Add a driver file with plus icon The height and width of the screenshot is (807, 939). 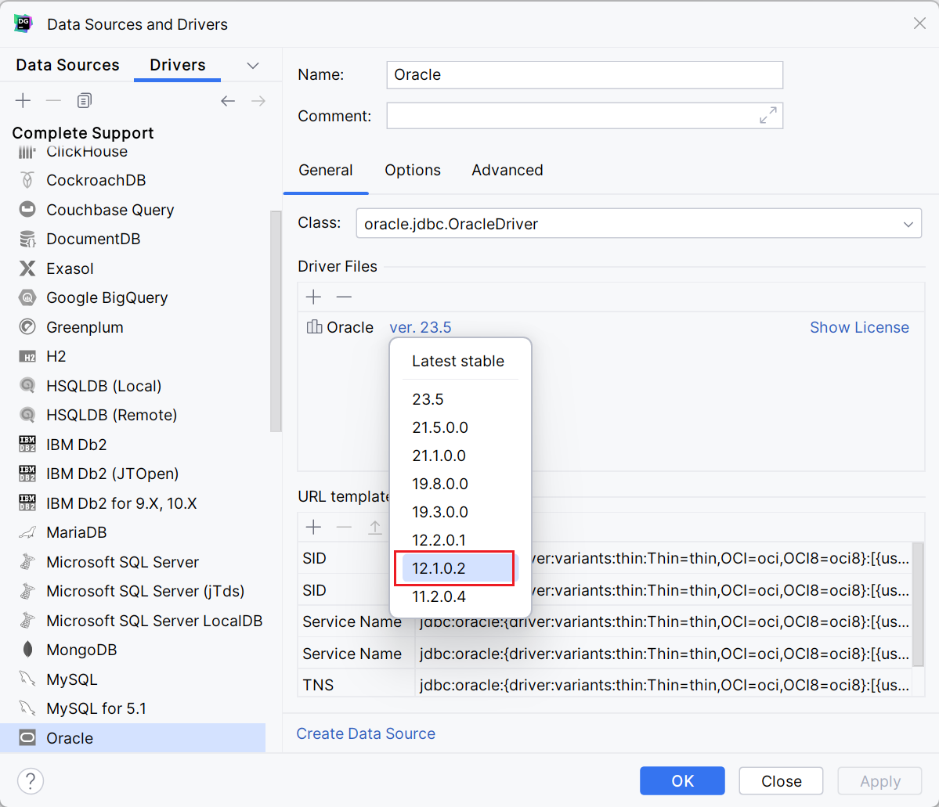tap(313, 297)
